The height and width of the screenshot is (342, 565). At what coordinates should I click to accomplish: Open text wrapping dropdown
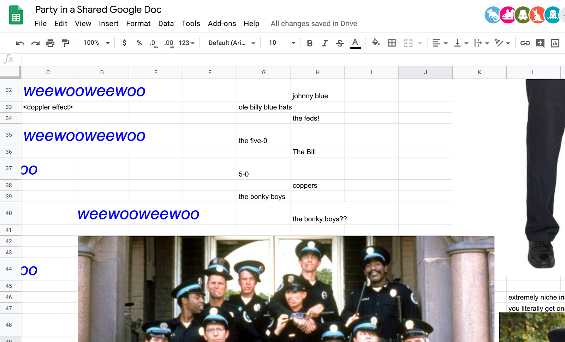coord(482,43)
